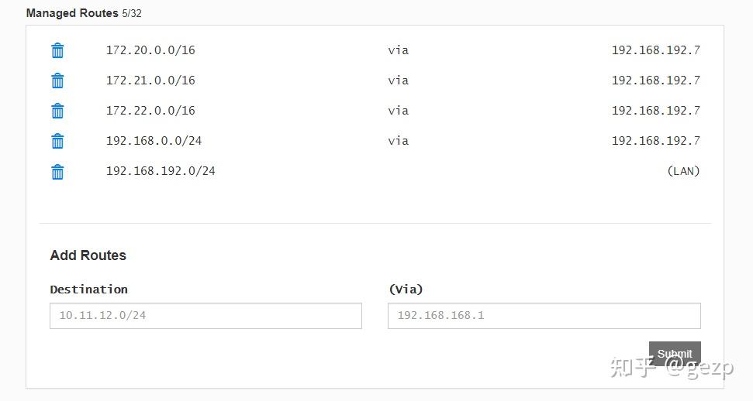Select the 192.168.0.0/24 destination text

pos(154,141)
